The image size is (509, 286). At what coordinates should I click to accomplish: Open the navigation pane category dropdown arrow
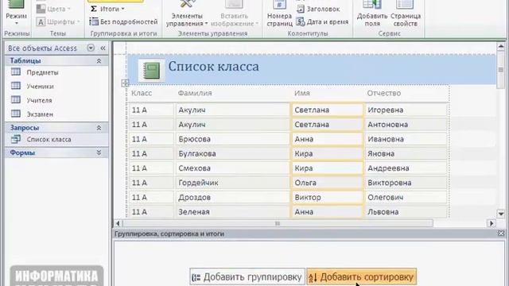tap(91, 48)
